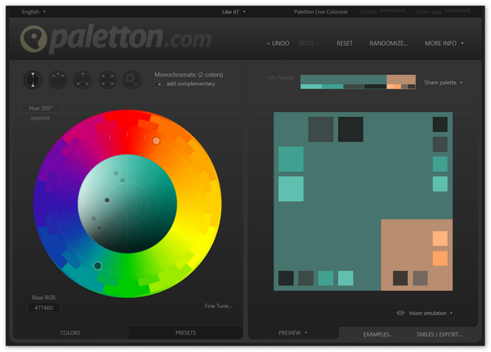
Task: Click the teal primary strip in My Palette
Action: (343, 79)
